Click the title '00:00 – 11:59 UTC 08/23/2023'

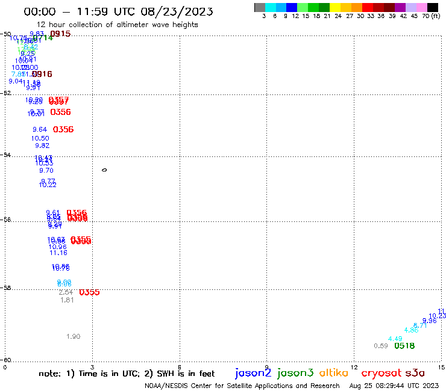(x=118, y=11)
